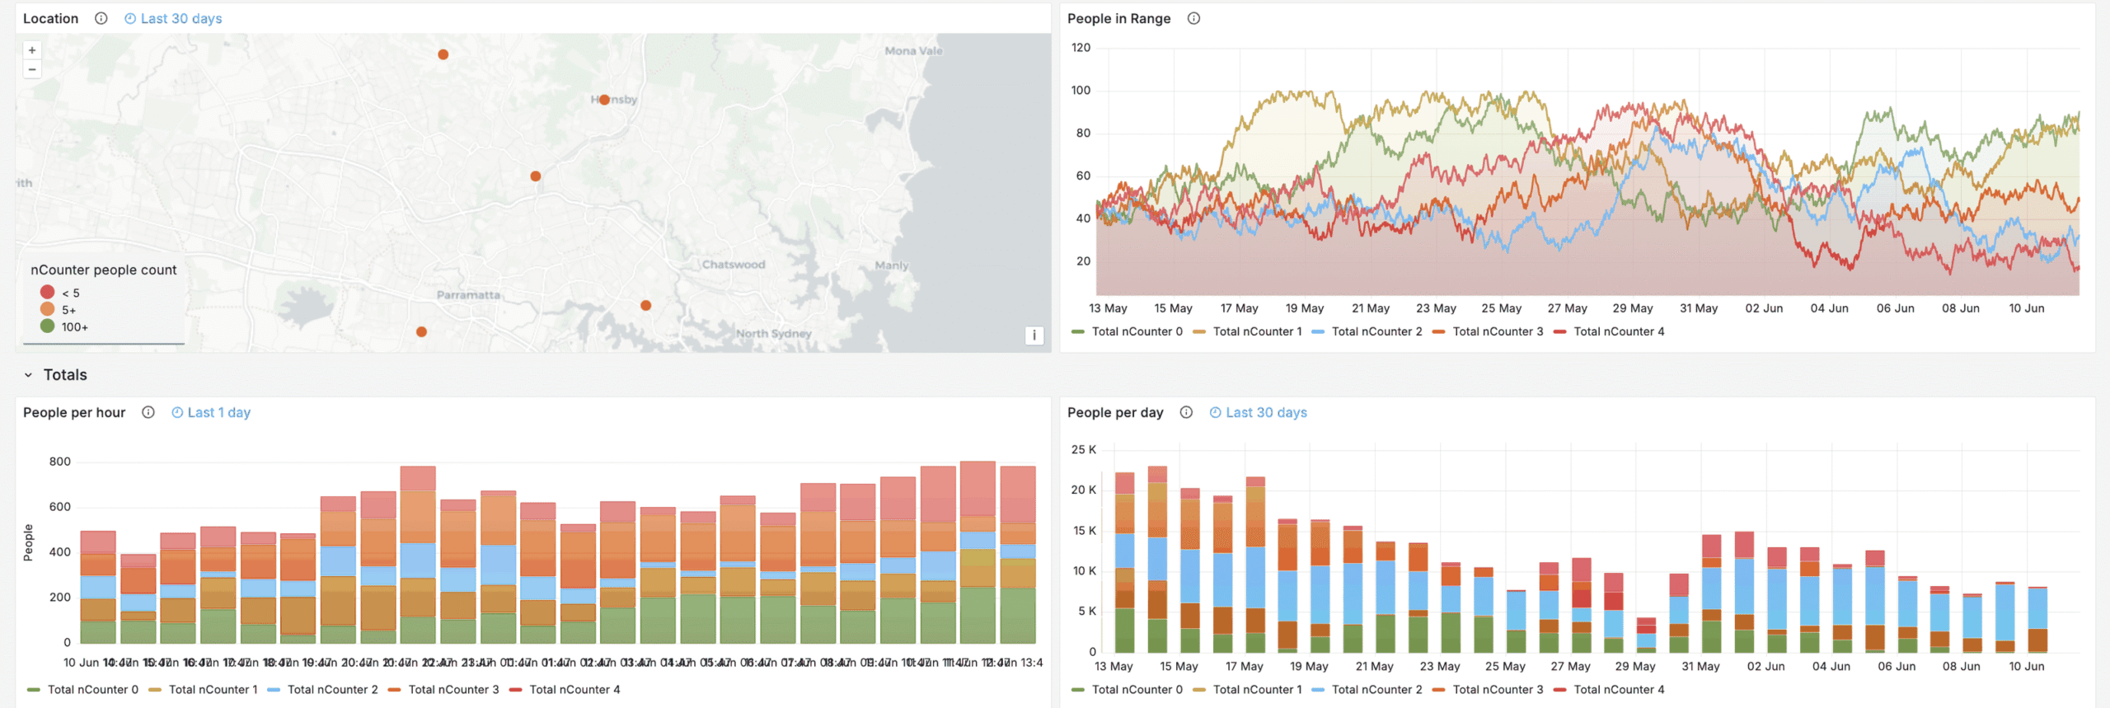Select the topmost orange map marker
2110x708 pixels.
click(x=443, y=54)
